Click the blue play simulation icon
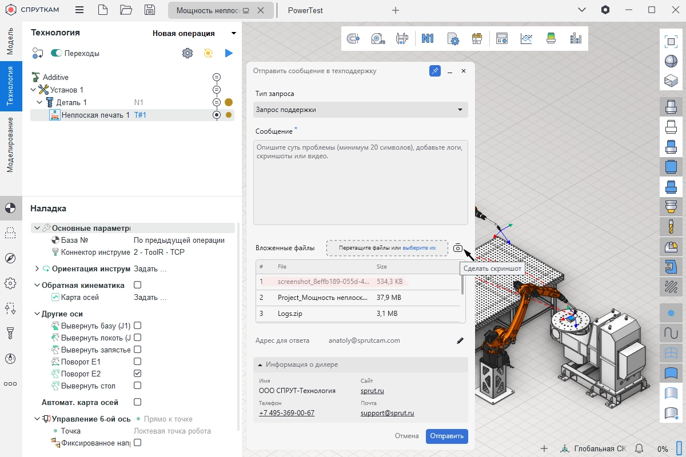The width and height of the screenshot is (686, 457). tap(229, 53)
